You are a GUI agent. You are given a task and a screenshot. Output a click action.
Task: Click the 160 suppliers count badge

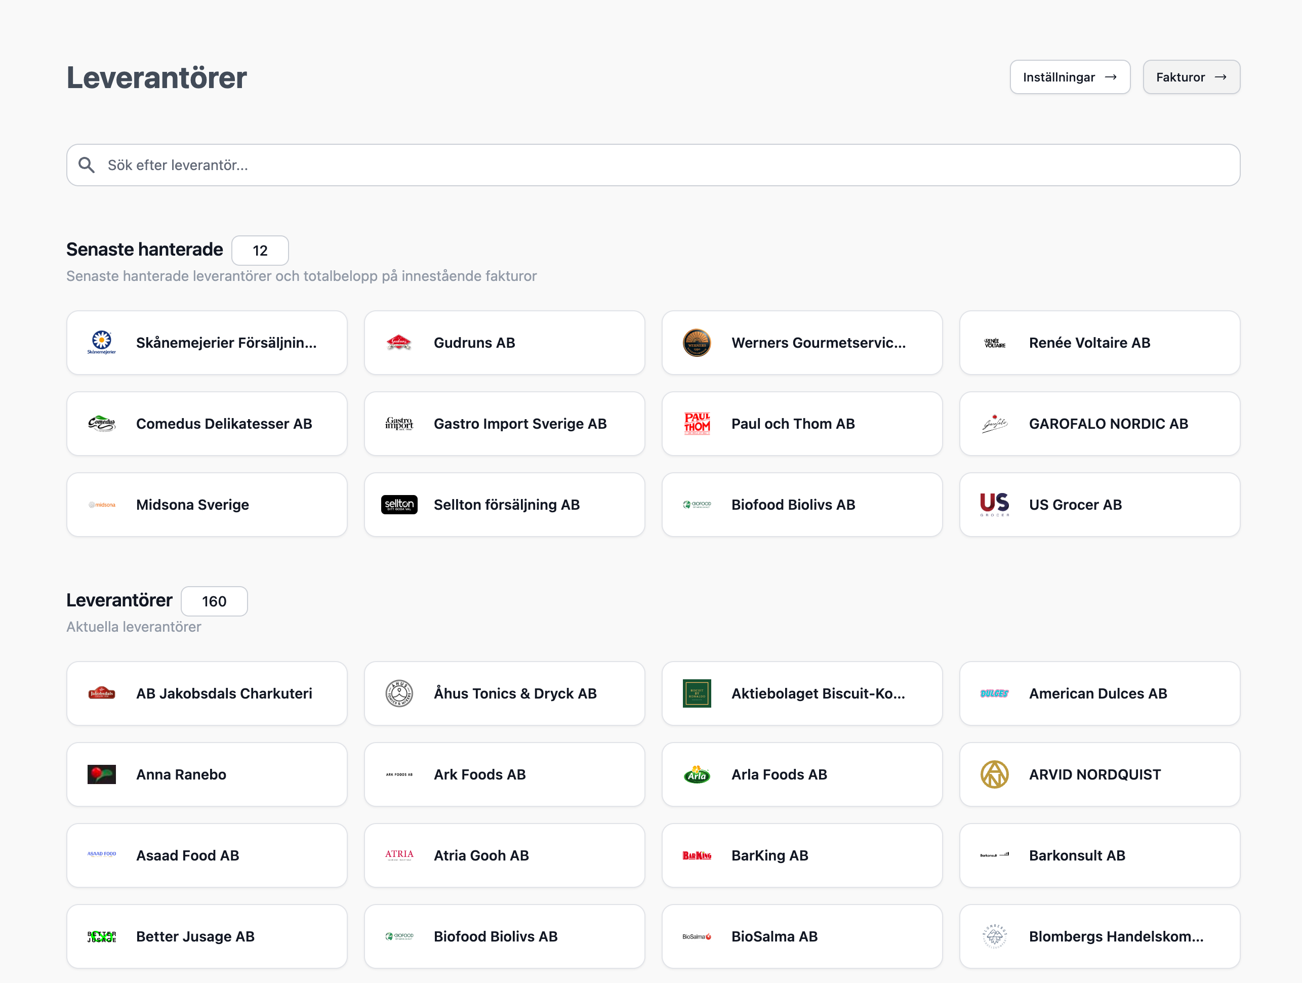(x=214, y=601)
